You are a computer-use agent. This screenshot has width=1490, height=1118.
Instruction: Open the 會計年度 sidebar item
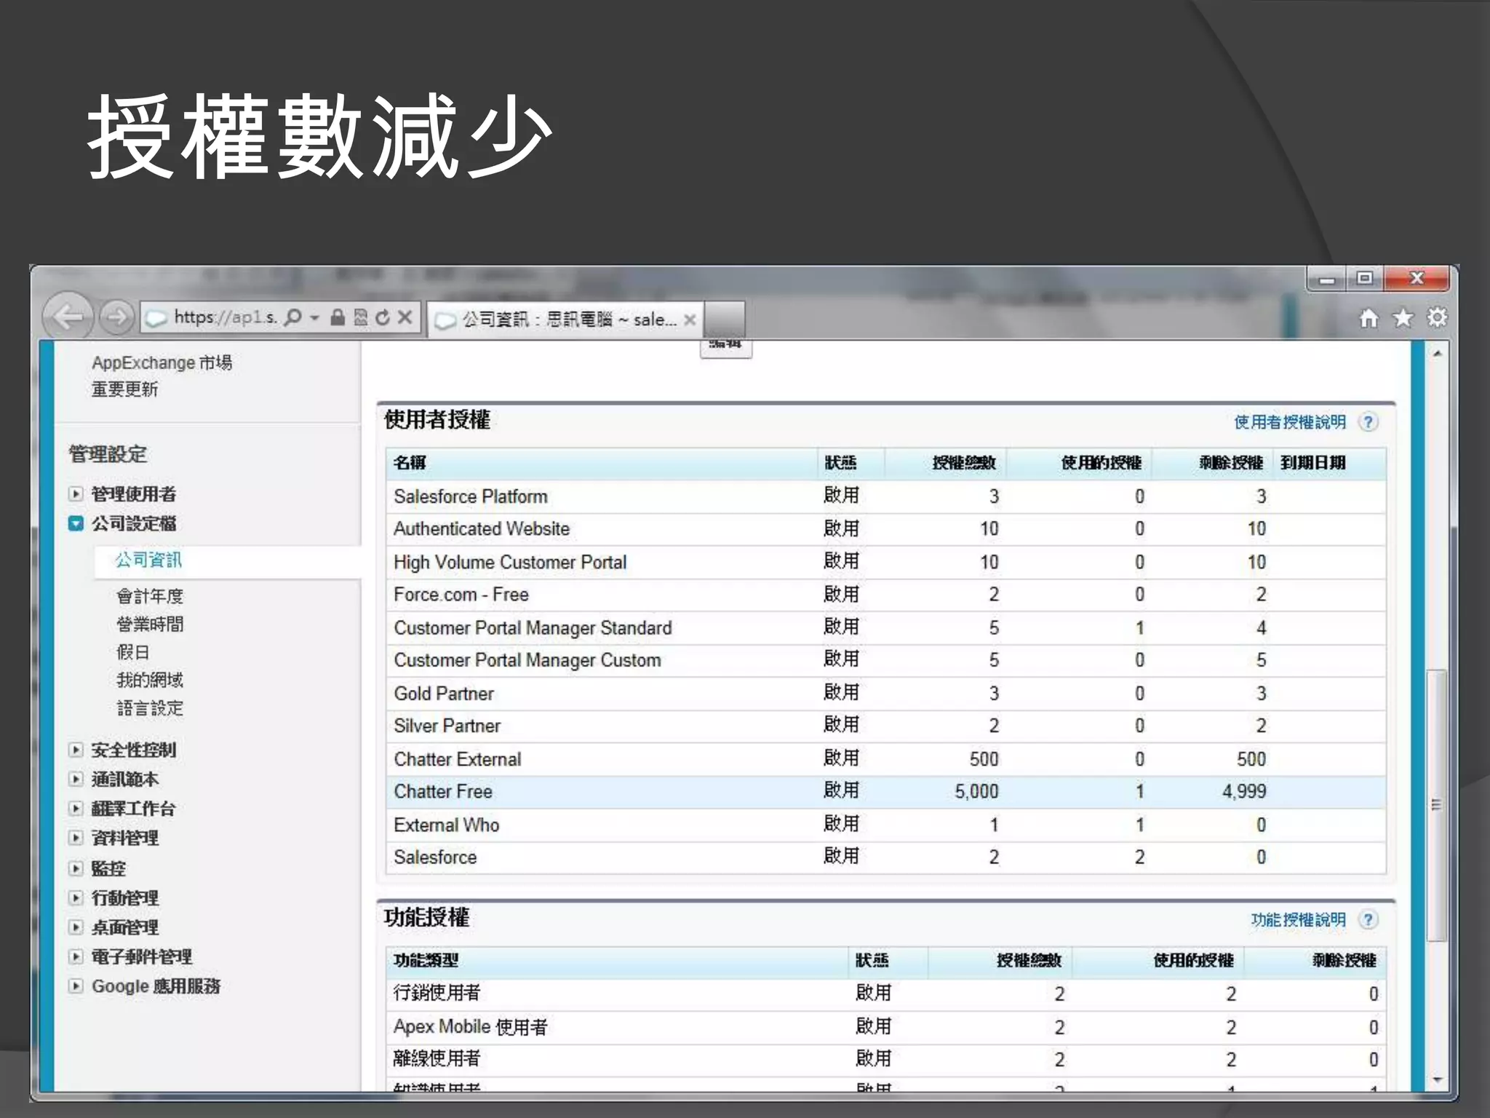pyautogui.click(x=150, y=596)
